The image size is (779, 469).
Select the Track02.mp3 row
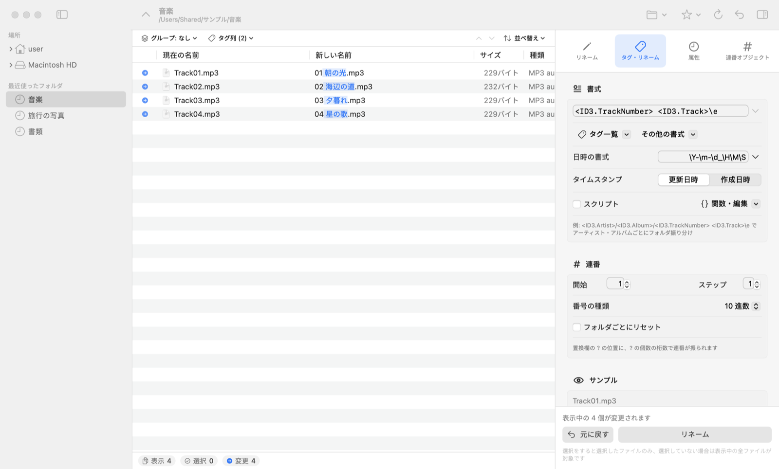coord(343,87)
